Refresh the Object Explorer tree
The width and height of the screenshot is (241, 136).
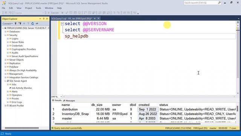33,23
